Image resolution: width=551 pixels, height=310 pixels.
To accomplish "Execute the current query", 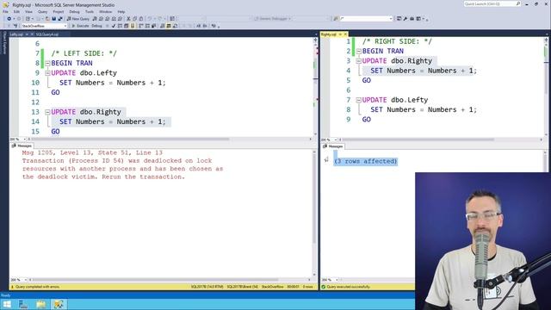I will tap(80, 26).
